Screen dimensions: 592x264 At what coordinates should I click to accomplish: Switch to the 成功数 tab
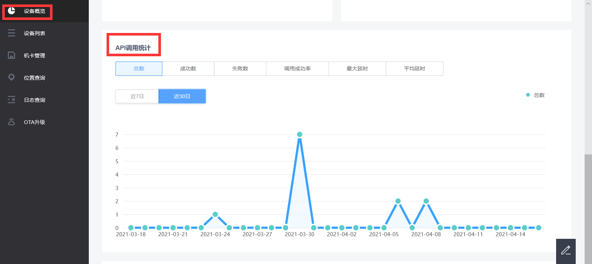pyautogui.click(x=188, y=68)
